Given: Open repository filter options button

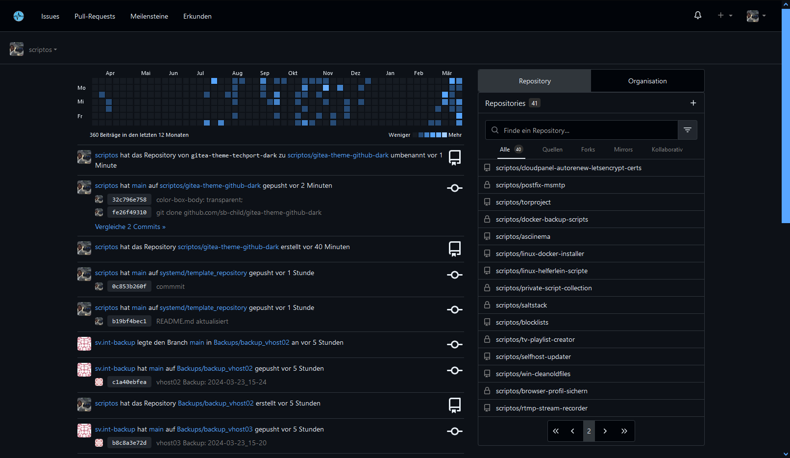Looking at the screenshot, I should click(688, 130).
